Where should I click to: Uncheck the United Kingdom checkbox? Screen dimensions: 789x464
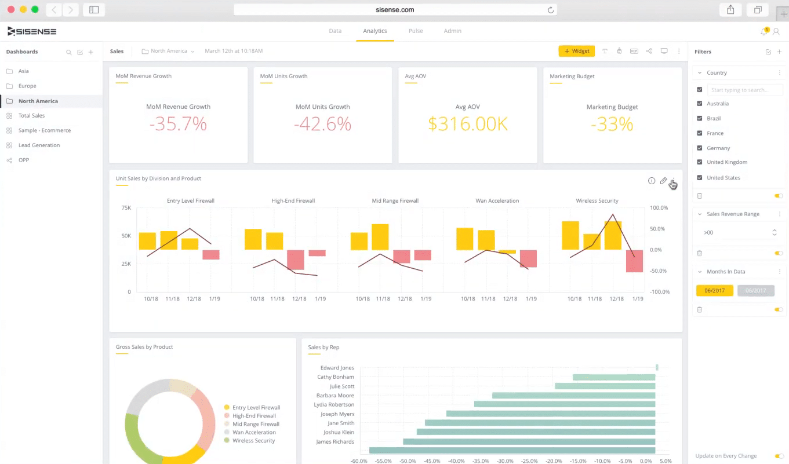(x=700, y=162)
